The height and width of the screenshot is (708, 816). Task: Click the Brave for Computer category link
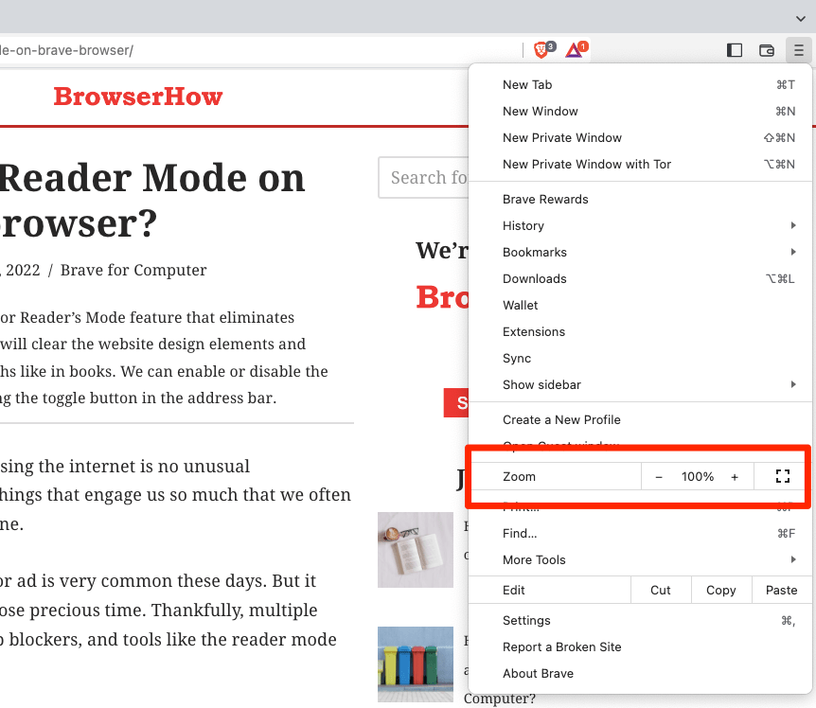pos(133,270)
